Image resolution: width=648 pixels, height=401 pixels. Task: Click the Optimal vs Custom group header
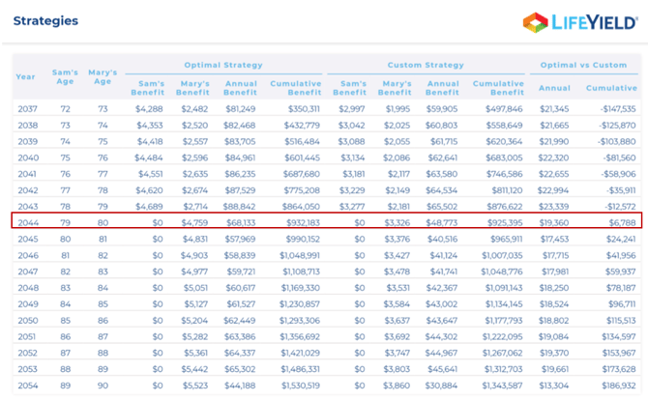tap(583, 66)
